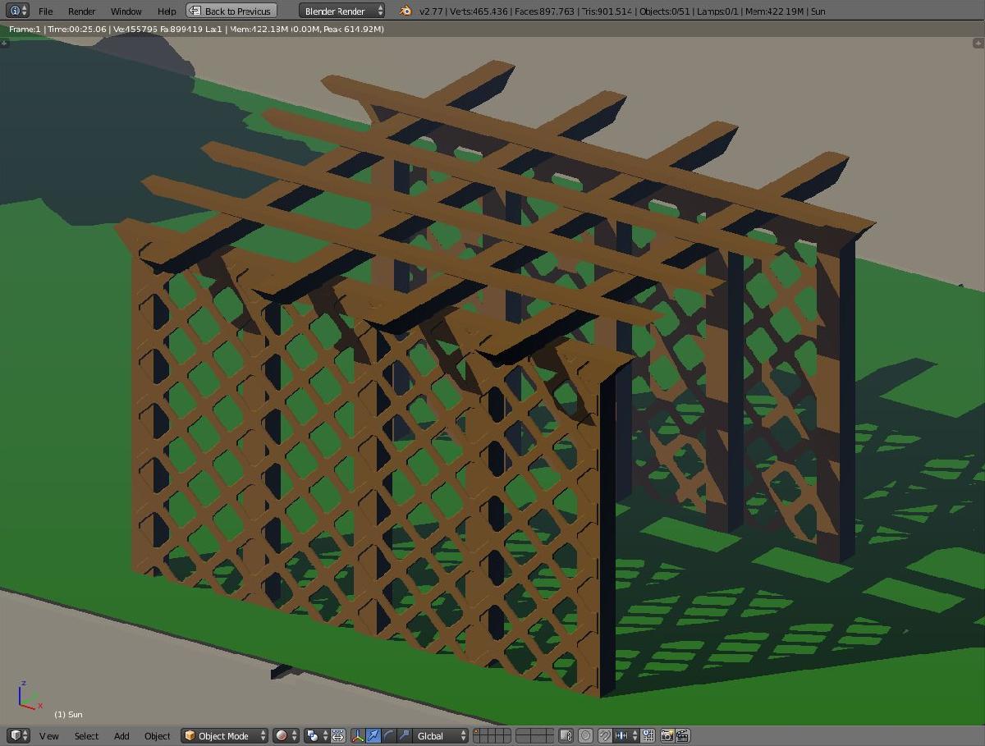
Task: Toggle proportional editing circle button
Action: point(585,736)
